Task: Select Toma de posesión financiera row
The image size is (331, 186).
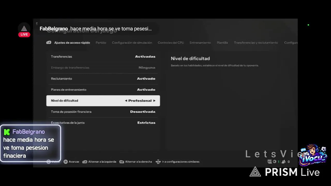Action: click(103, 112)
